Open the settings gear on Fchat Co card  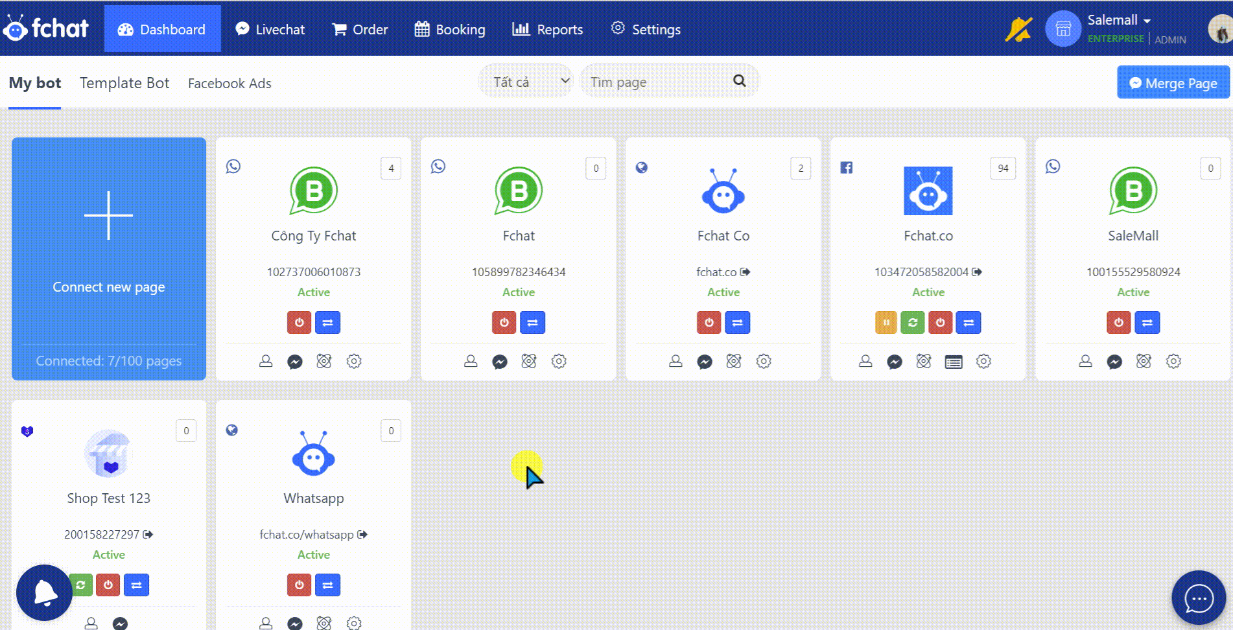coord(764,361)
